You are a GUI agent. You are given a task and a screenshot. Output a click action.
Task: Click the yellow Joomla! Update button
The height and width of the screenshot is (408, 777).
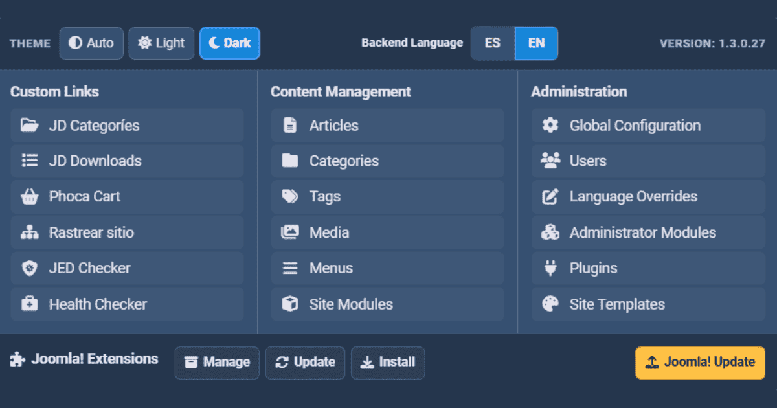click(x=700, y=363)
